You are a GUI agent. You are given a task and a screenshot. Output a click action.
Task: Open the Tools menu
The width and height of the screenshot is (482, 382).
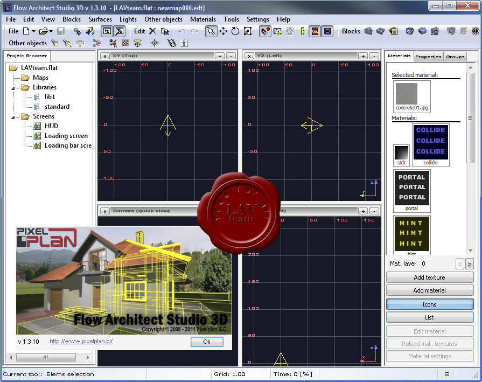231,19
